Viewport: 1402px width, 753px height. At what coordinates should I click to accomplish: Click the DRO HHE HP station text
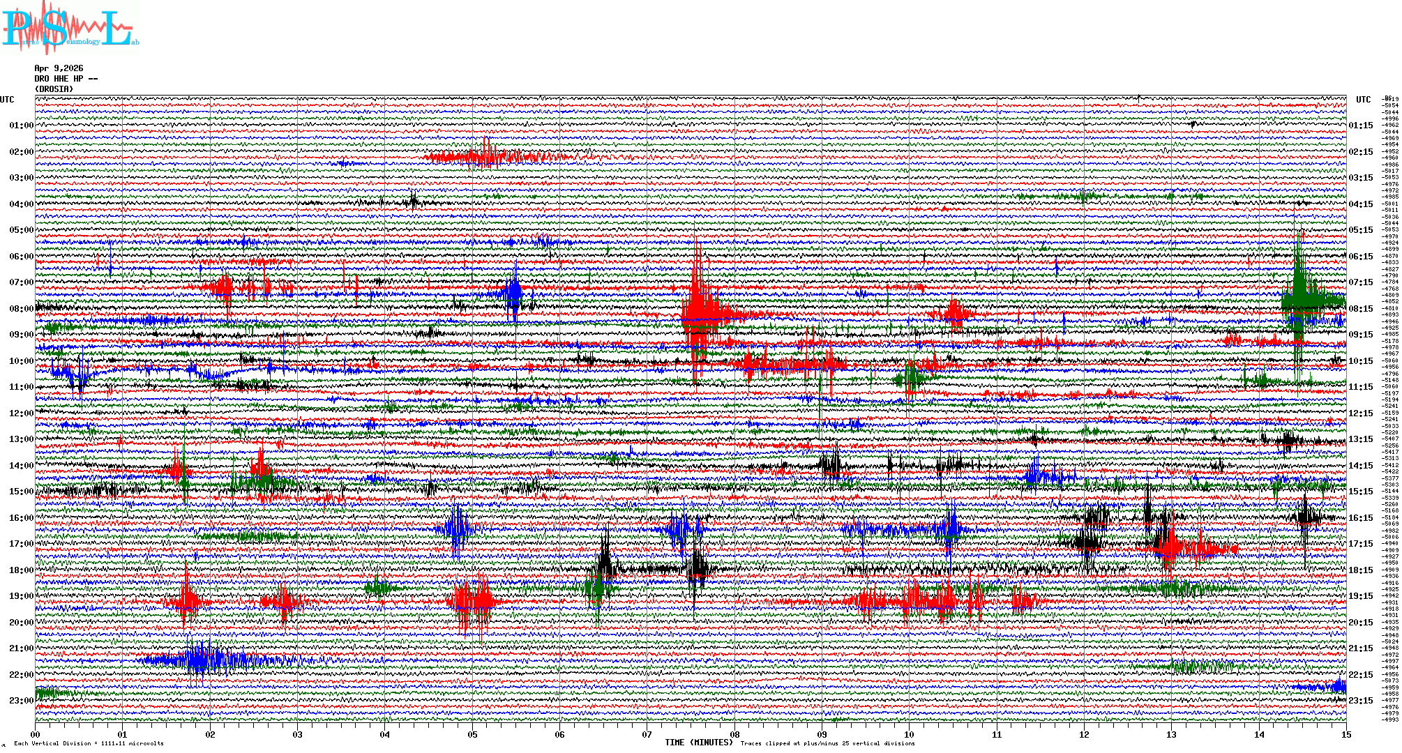click(x=66, y=79)
